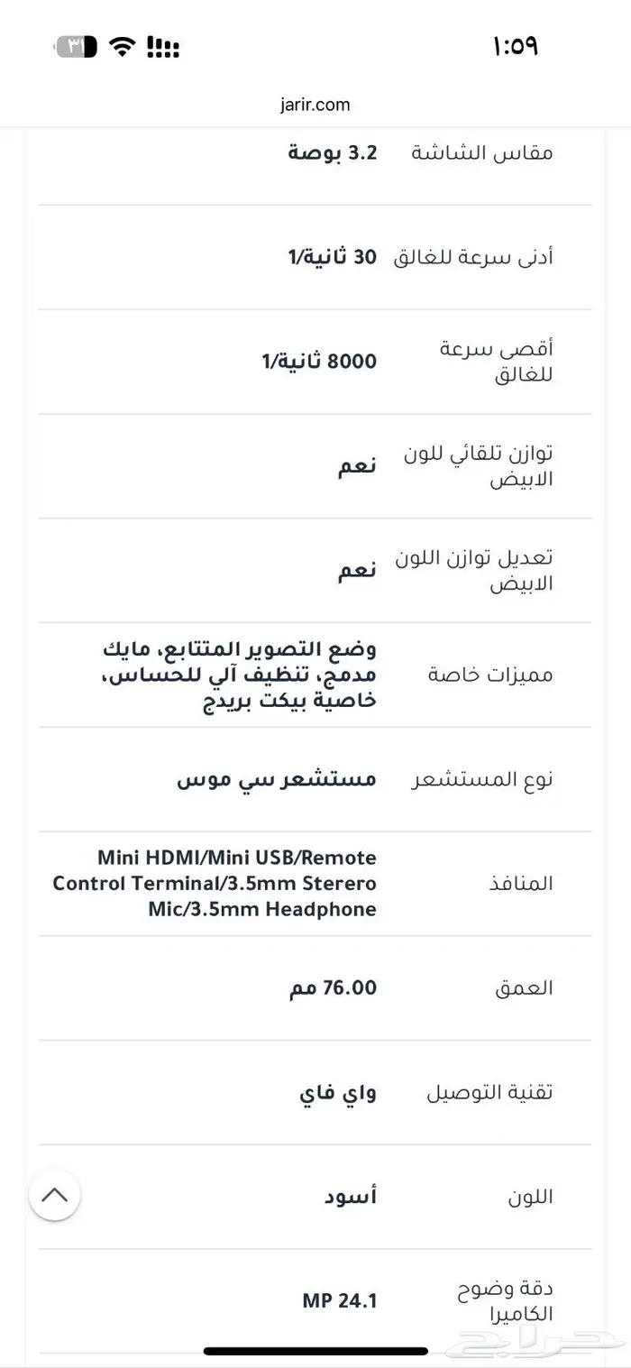Tap the home indicator bar

[315, 1351]
